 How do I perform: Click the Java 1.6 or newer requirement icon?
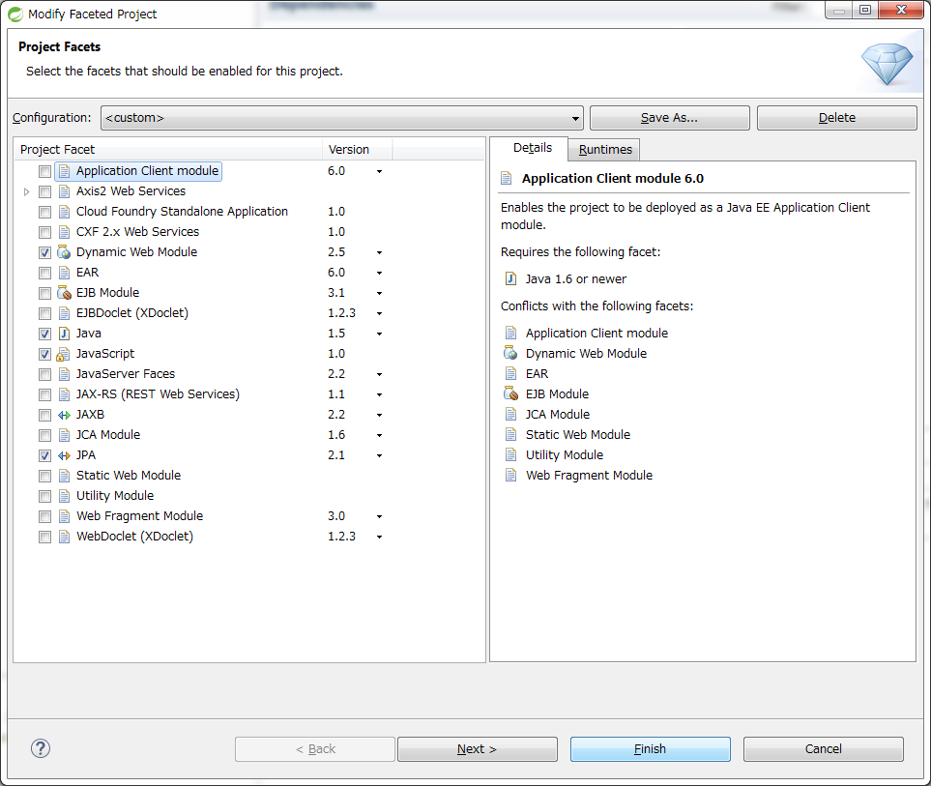point(510,279)
